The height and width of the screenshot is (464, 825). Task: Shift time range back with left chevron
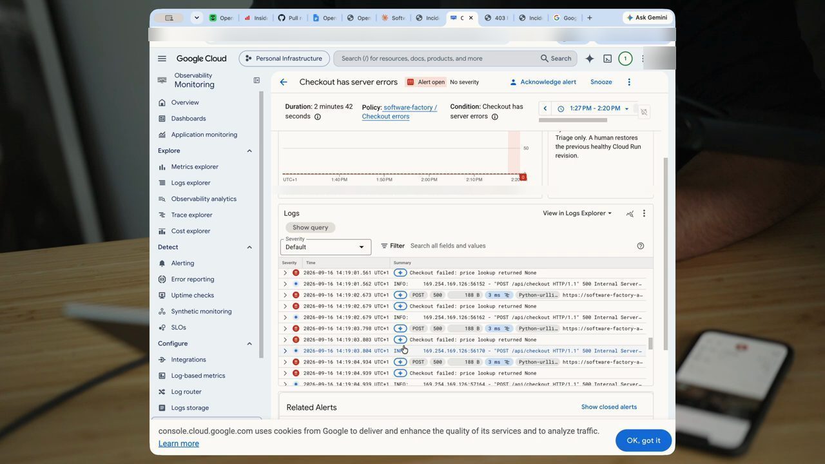tap(545, 108)
